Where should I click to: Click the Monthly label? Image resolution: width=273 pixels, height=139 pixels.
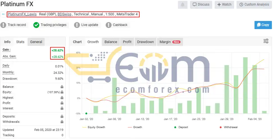[8, 72]
